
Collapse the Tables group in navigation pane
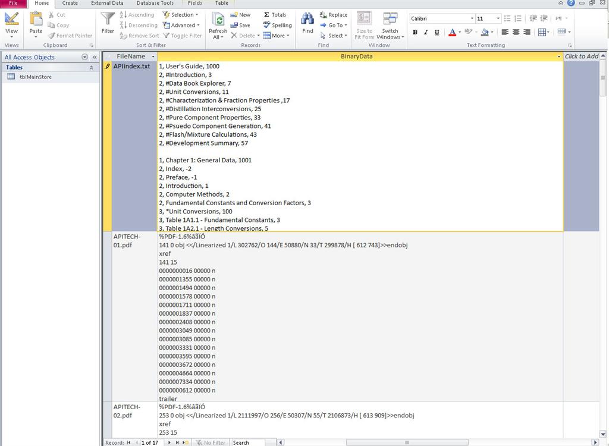pyautogui.click(x=91, y=67)
